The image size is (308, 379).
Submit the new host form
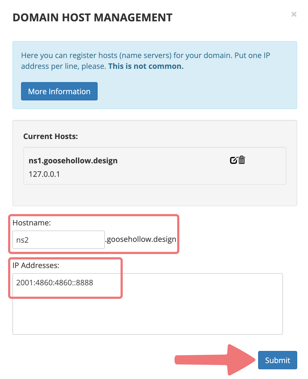(277, 360)
